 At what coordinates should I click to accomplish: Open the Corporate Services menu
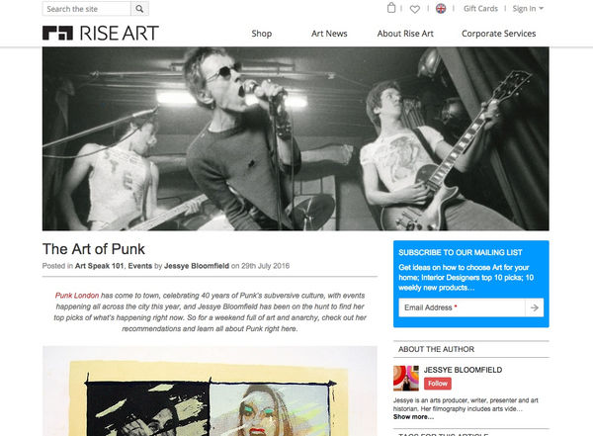pyautogui.click(x=498, y=34)
